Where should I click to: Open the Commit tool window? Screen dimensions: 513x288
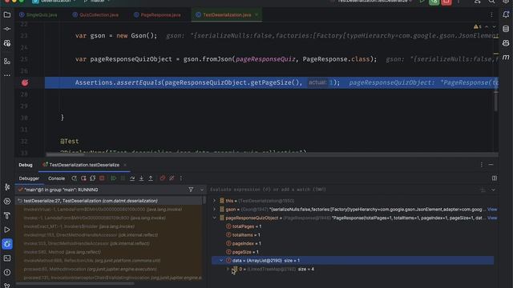7,29
